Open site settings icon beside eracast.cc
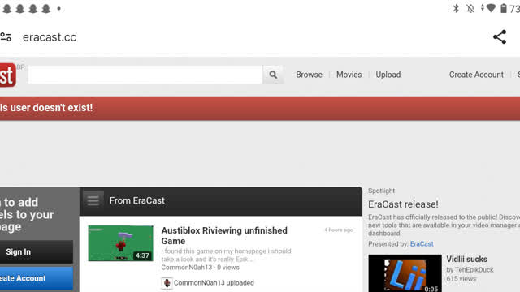Screen dimensions: 520x292 click(x=6, y=37)
